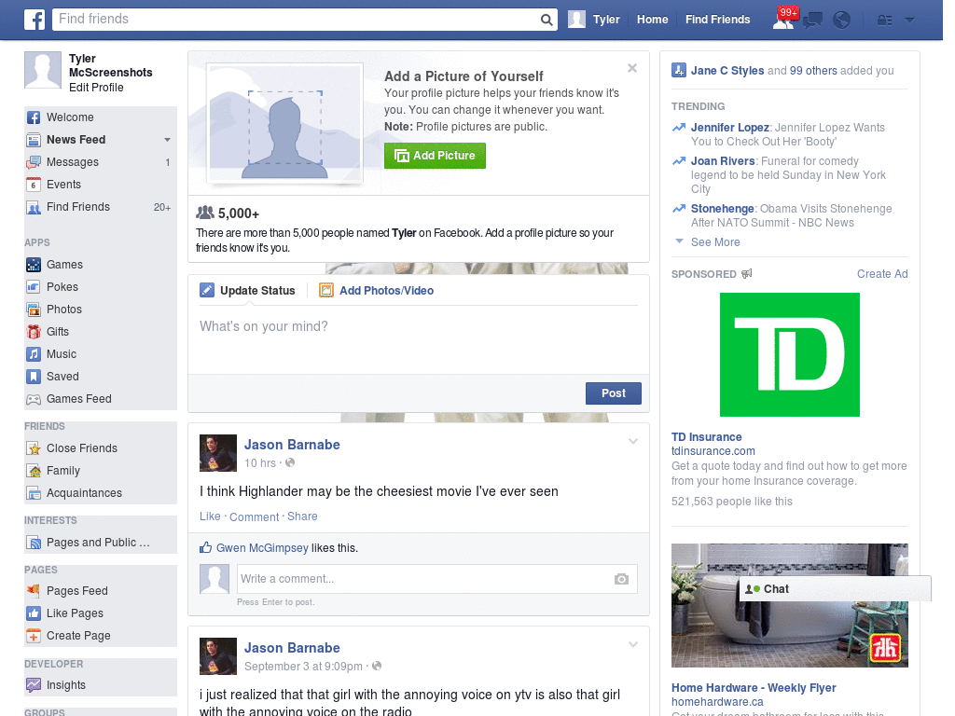Dismiss the Add a Picture card
Image resolution: width=955 pixels, height=716 pixels.
(632, 68)
